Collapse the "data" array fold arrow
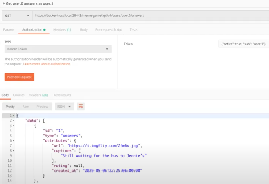 coord(13,121)
